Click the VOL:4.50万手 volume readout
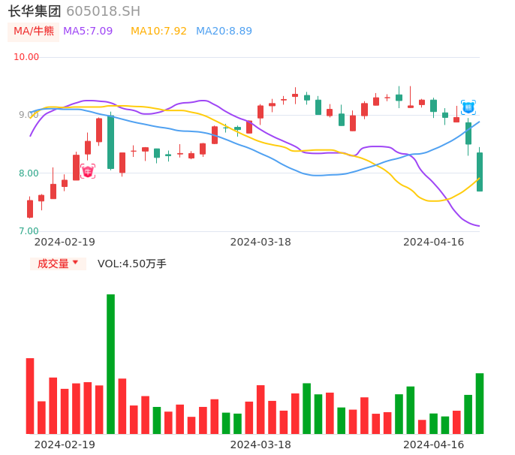The width and height of the screenshot is (515, 455). point(132,264)
